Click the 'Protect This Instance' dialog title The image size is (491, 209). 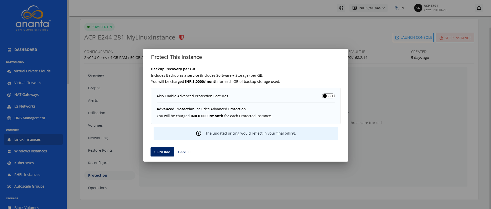176,57
